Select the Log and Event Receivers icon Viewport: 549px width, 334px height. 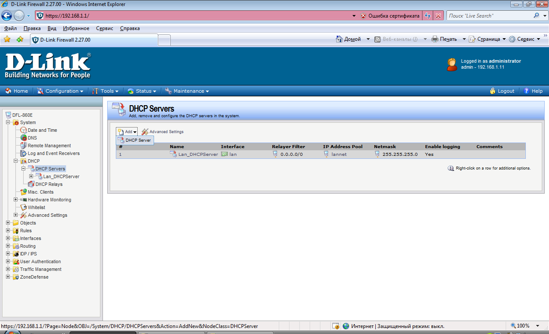pos(24,153)
